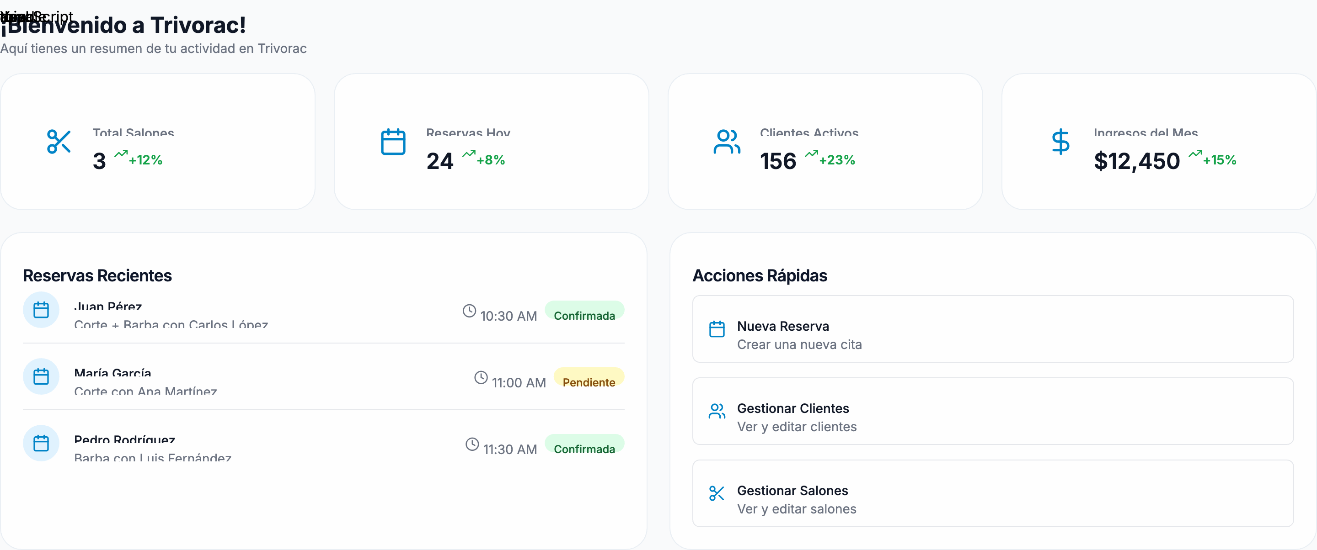The image size is (1317, 550).
Task: Click the 11:00 AM time value
Action: pyautogui.click(x=519, y=382)
